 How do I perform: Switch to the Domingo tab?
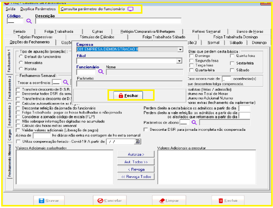click(259, 43)
